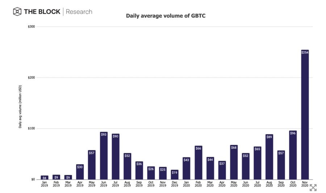Click the $9 value on Feb 2019 bar
Screen dimensions: 326x193
(x=56, y=178)
